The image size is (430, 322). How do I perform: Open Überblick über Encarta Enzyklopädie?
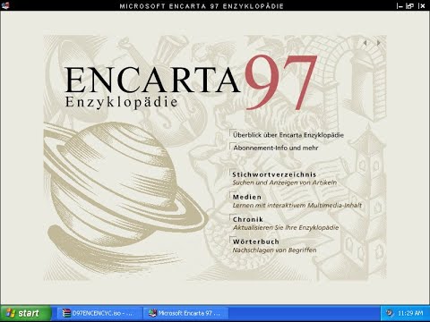click(288, 135)
